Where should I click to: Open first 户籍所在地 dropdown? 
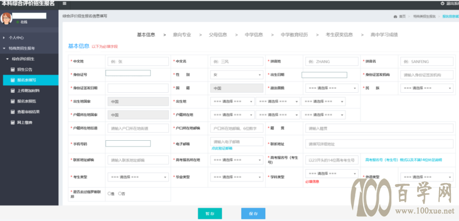232,115
